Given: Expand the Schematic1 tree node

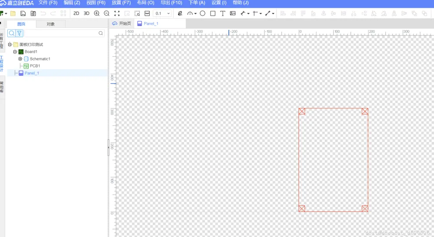Looking at the screenshot, I should click(20, 59).
